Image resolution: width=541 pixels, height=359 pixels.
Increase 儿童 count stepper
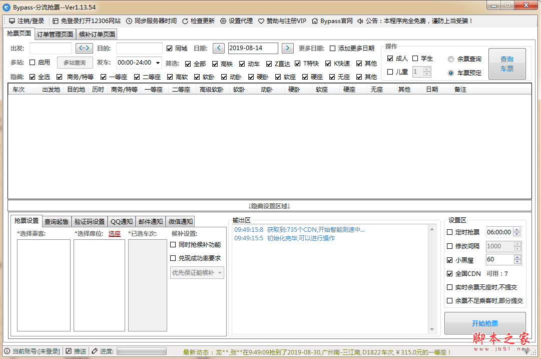tap(427, 70)
